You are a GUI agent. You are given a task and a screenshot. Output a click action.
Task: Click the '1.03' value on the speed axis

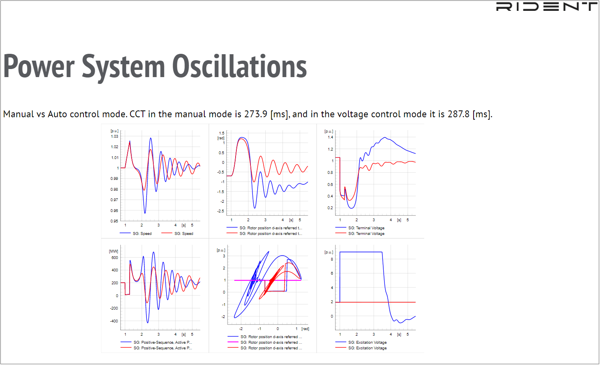click(x=114, y=137)
